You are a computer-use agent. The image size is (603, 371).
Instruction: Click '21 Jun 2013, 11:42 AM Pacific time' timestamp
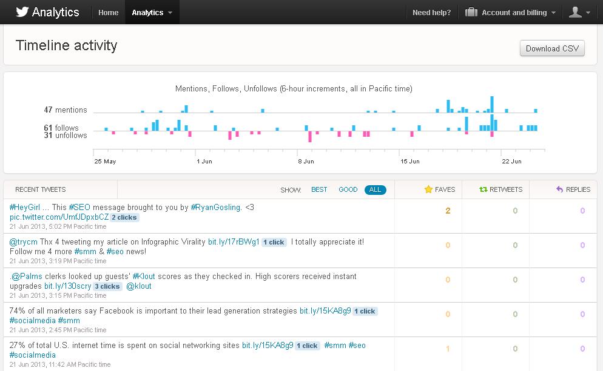(60, 365)
